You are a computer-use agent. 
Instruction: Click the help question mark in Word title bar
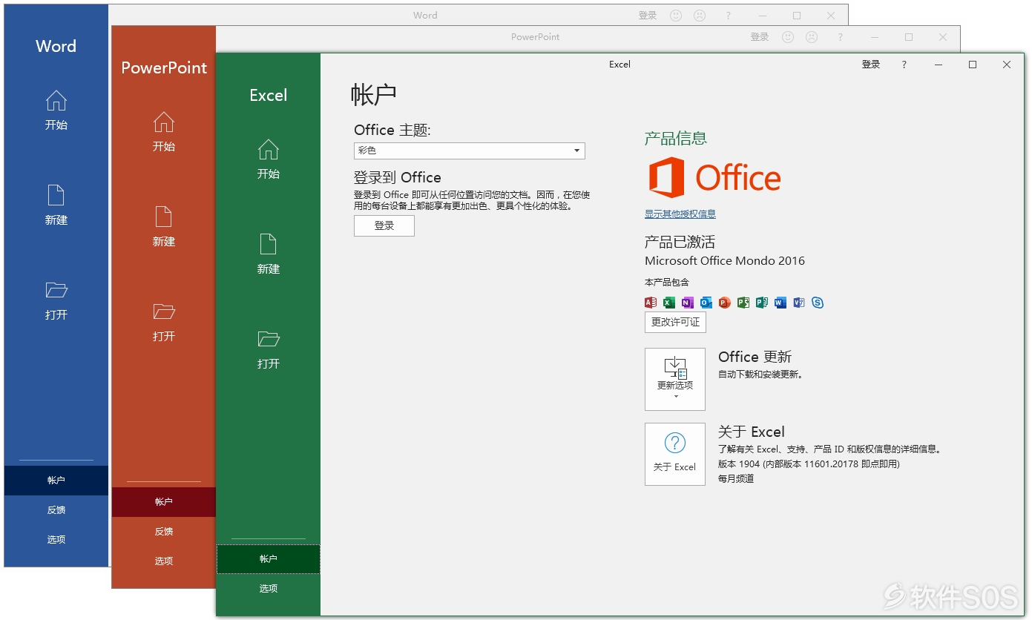[729, 16]
